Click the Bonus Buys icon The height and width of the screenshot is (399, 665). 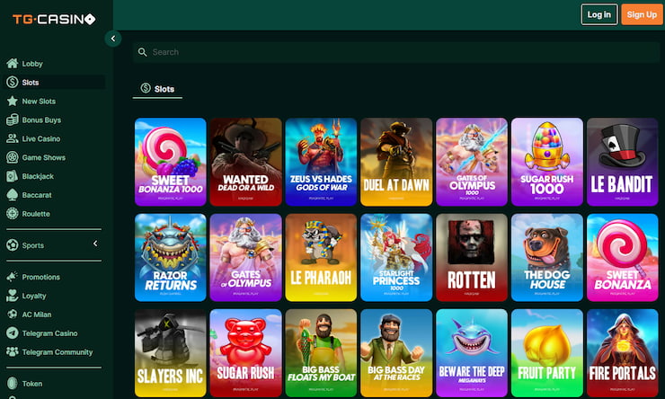tap(13, 120)
